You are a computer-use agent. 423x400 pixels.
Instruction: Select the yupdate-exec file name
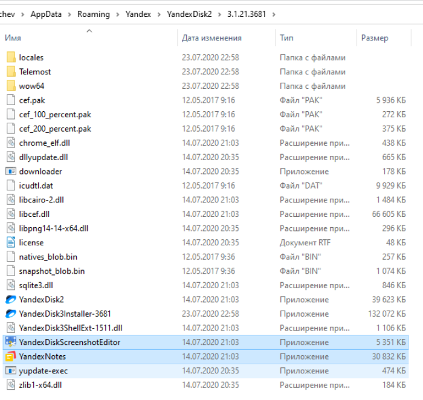43,371
